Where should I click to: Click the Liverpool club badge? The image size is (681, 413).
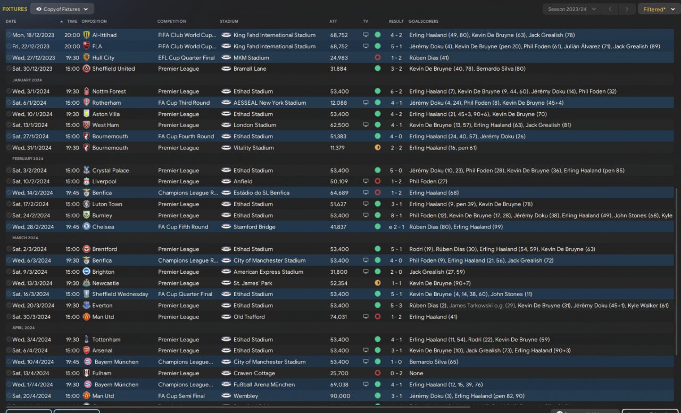86,181
